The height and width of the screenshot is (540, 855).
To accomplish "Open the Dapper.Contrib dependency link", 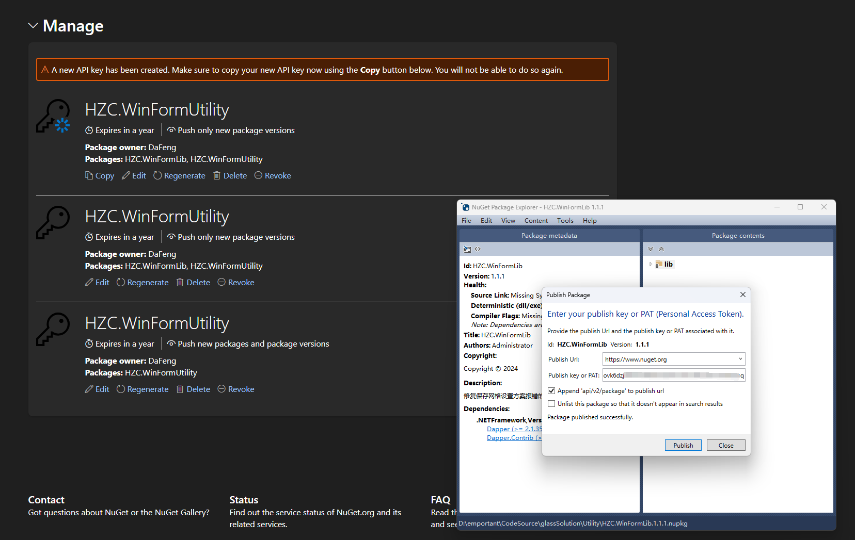I will (514, 438).
